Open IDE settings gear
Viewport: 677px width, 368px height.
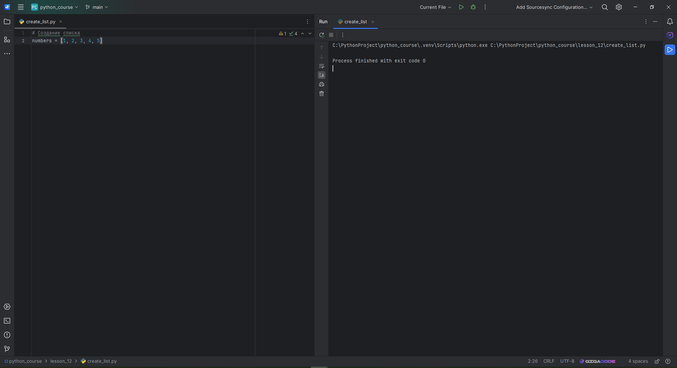tap(619, 7)
